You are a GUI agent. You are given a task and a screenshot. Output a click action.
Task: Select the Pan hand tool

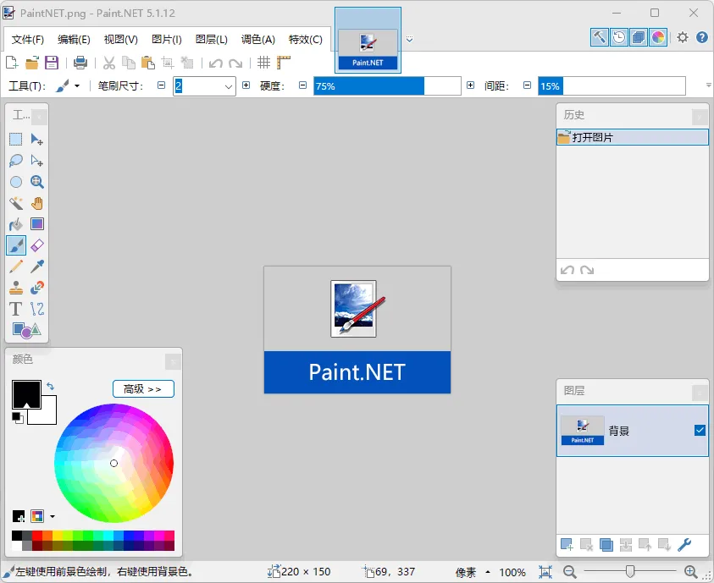(x=37, y=203)
